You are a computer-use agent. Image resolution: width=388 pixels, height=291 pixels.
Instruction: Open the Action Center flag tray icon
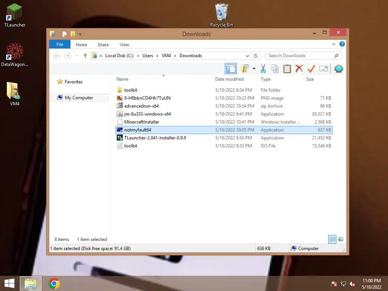click(334, 283)
